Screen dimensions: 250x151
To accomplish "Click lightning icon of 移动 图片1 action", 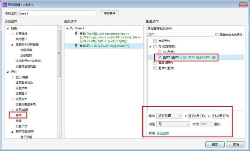I will coord(76,46).
